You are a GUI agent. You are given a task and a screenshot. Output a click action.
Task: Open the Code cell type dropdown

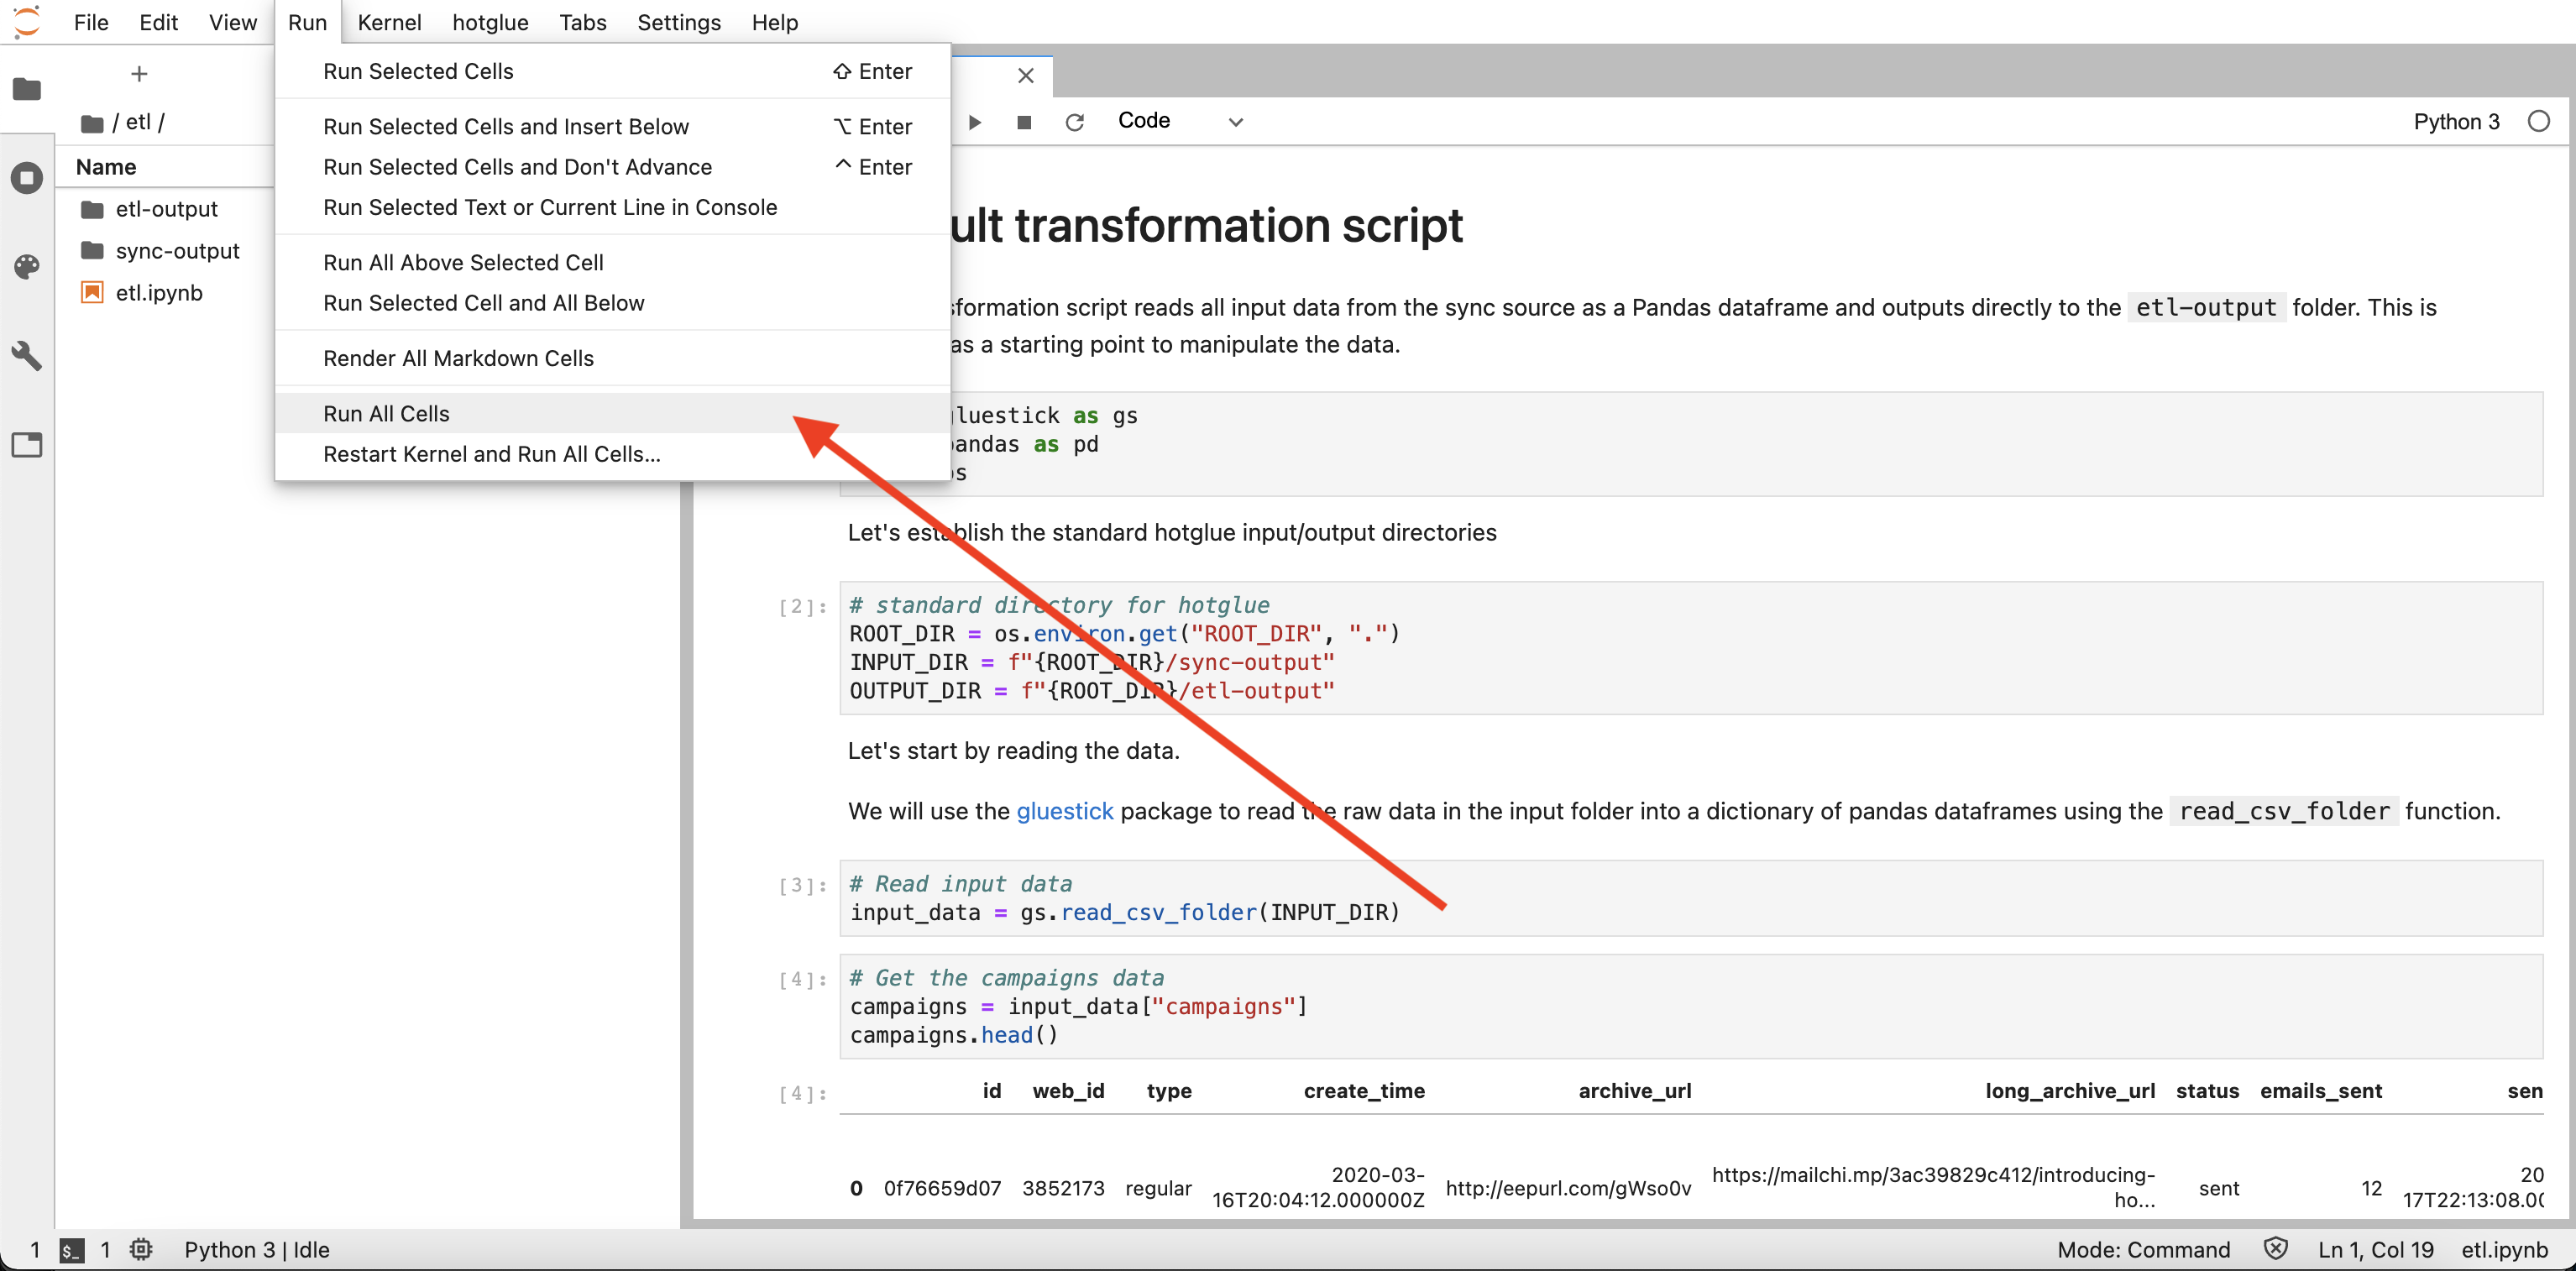[x=1180, y=122]
